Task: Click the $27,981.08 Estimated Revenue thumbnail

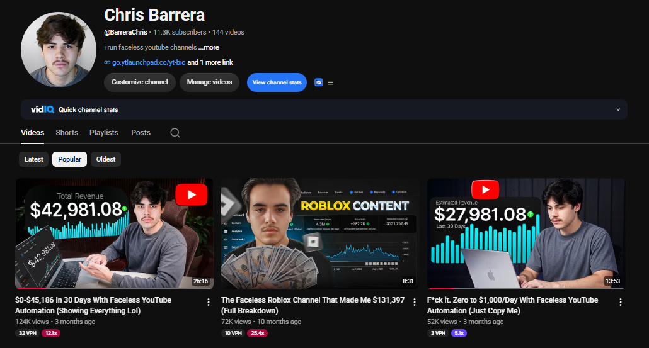Action: (x=526, y=233)
